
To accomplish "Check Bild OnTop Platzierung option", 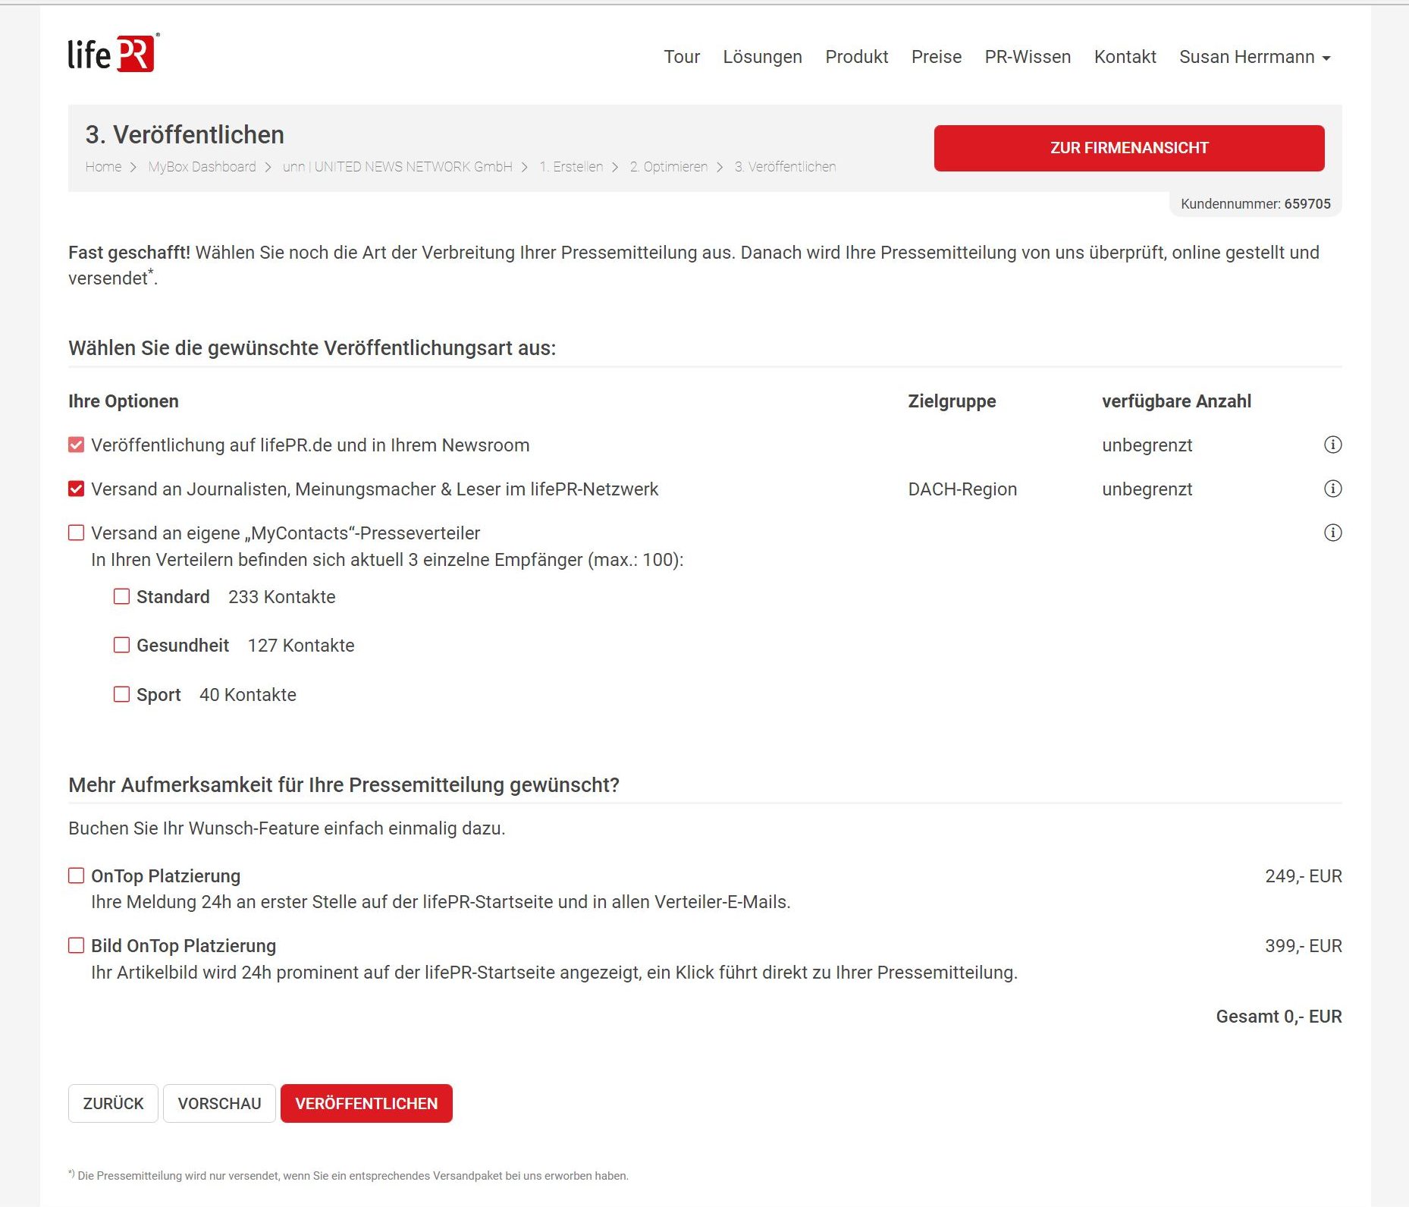I will [x=77, y=946].
